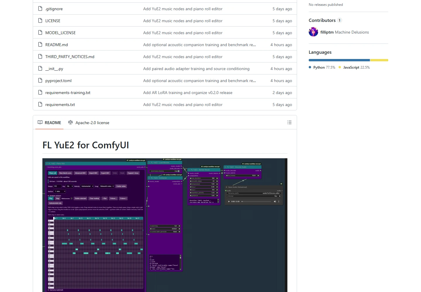Open the __init__.py file

click(x=54, y=69)
